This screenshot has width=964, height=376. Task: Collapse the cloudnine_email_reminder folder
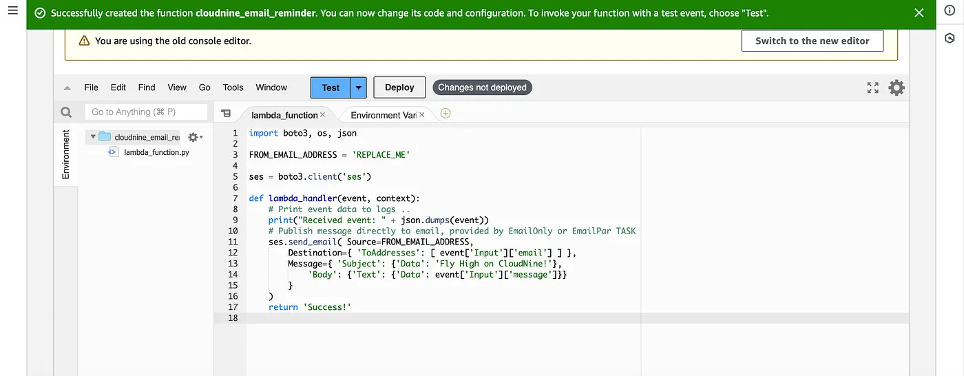point(92,137)
